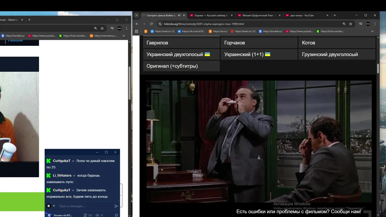Image resolution: width=386 pixels, height=217 pixels.
Task: Open korabli.su bookmark in left window
Action: coord(13,36)
